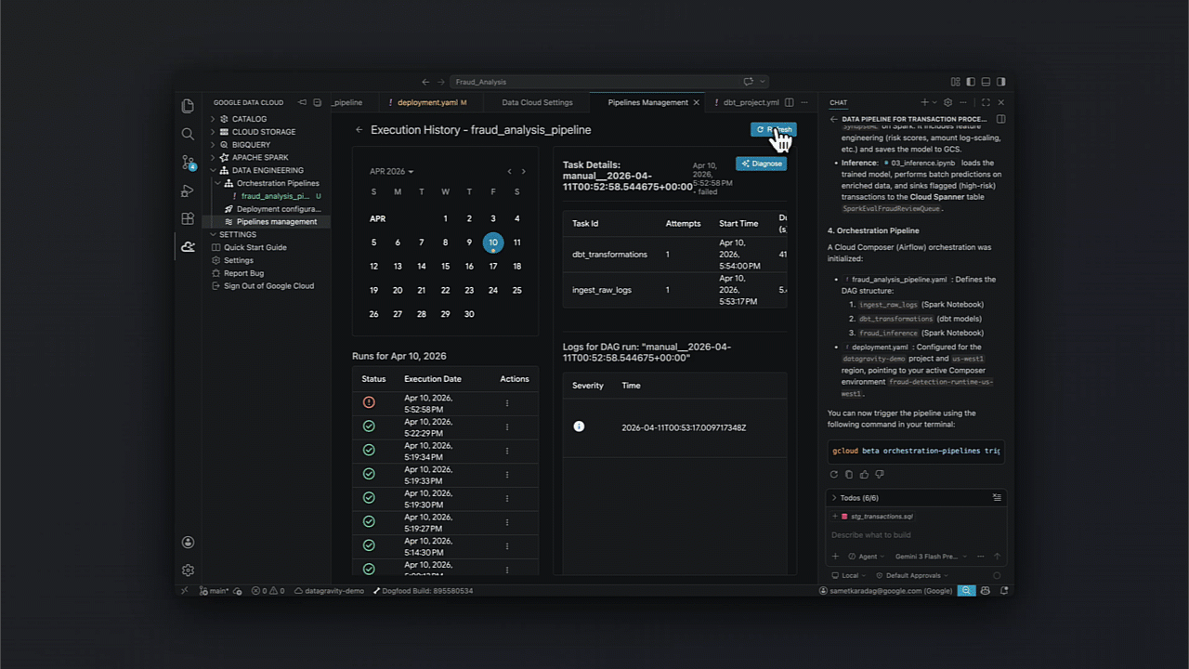
Task: Open Deployment configuration tree item
Action: (x=279, y=209)
